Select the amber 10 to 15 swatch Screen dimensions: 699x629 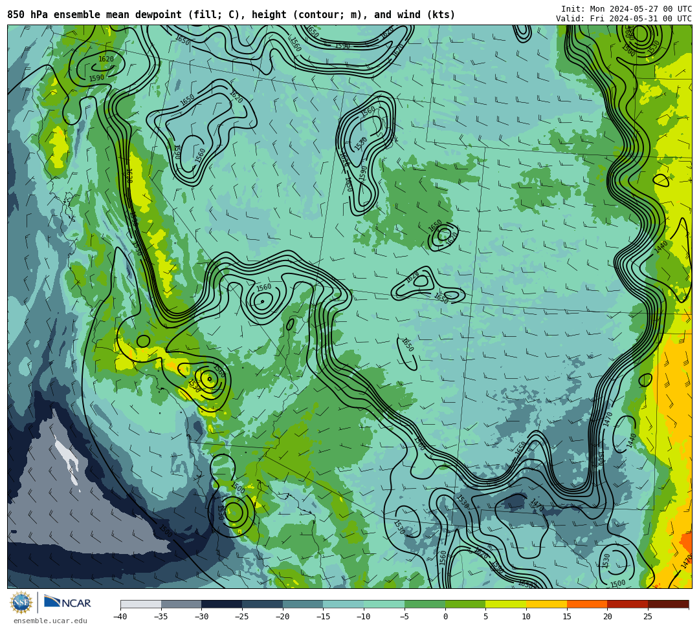[546, 604]
